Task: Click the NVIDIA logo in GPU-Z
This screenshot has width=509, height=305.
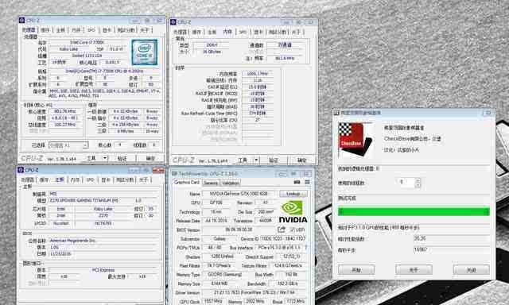Action: pyautogui.click(x=293, y=211)
